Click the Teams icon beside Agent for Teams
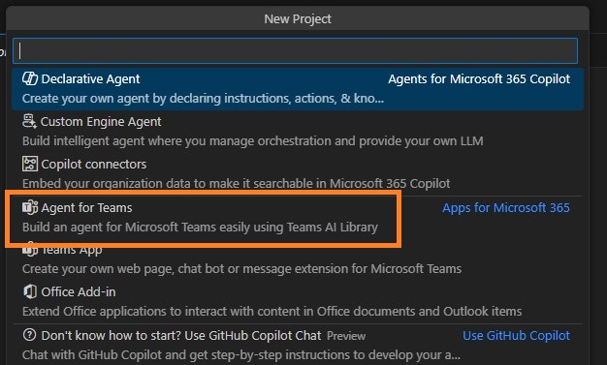Image resolution: width=607 pixels, height=365 pixels. point(30,207)
